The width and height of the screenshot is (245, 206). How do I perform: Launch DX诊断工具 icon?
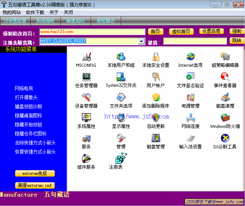click(x=225, y=138)
